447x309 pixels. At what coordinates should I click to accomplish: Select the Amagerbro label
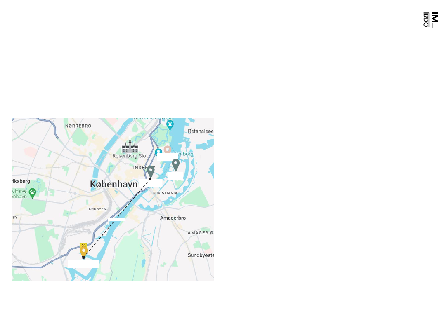click(173, 218)
